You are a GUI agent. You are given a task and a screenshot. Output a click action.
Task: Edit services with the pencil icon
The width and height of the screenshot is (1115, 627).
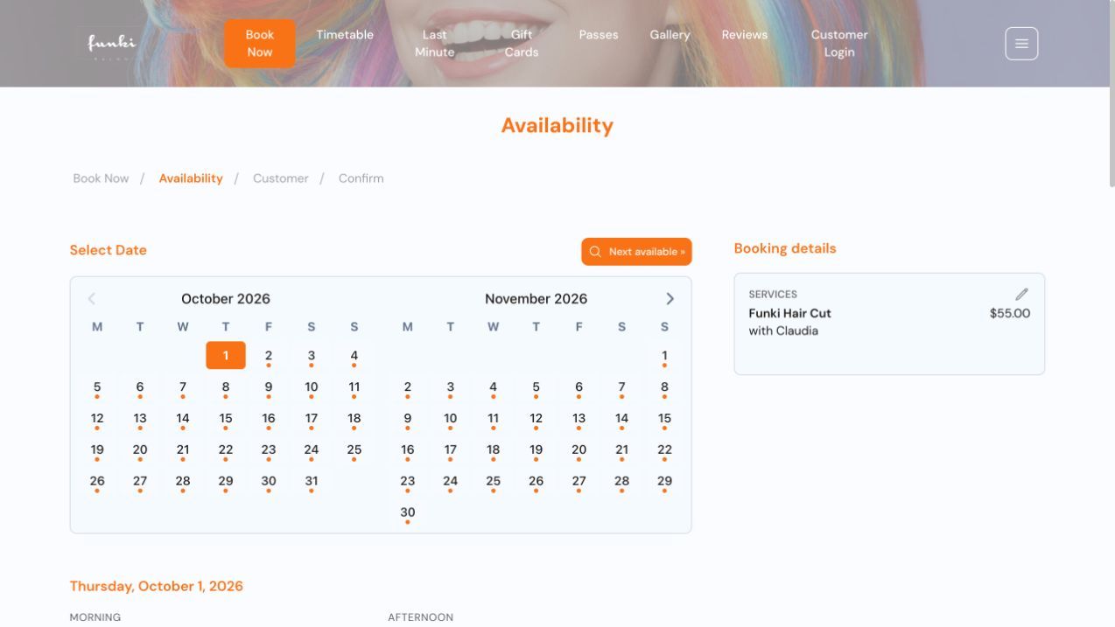pyautogui.click(x=1021, y=295)
